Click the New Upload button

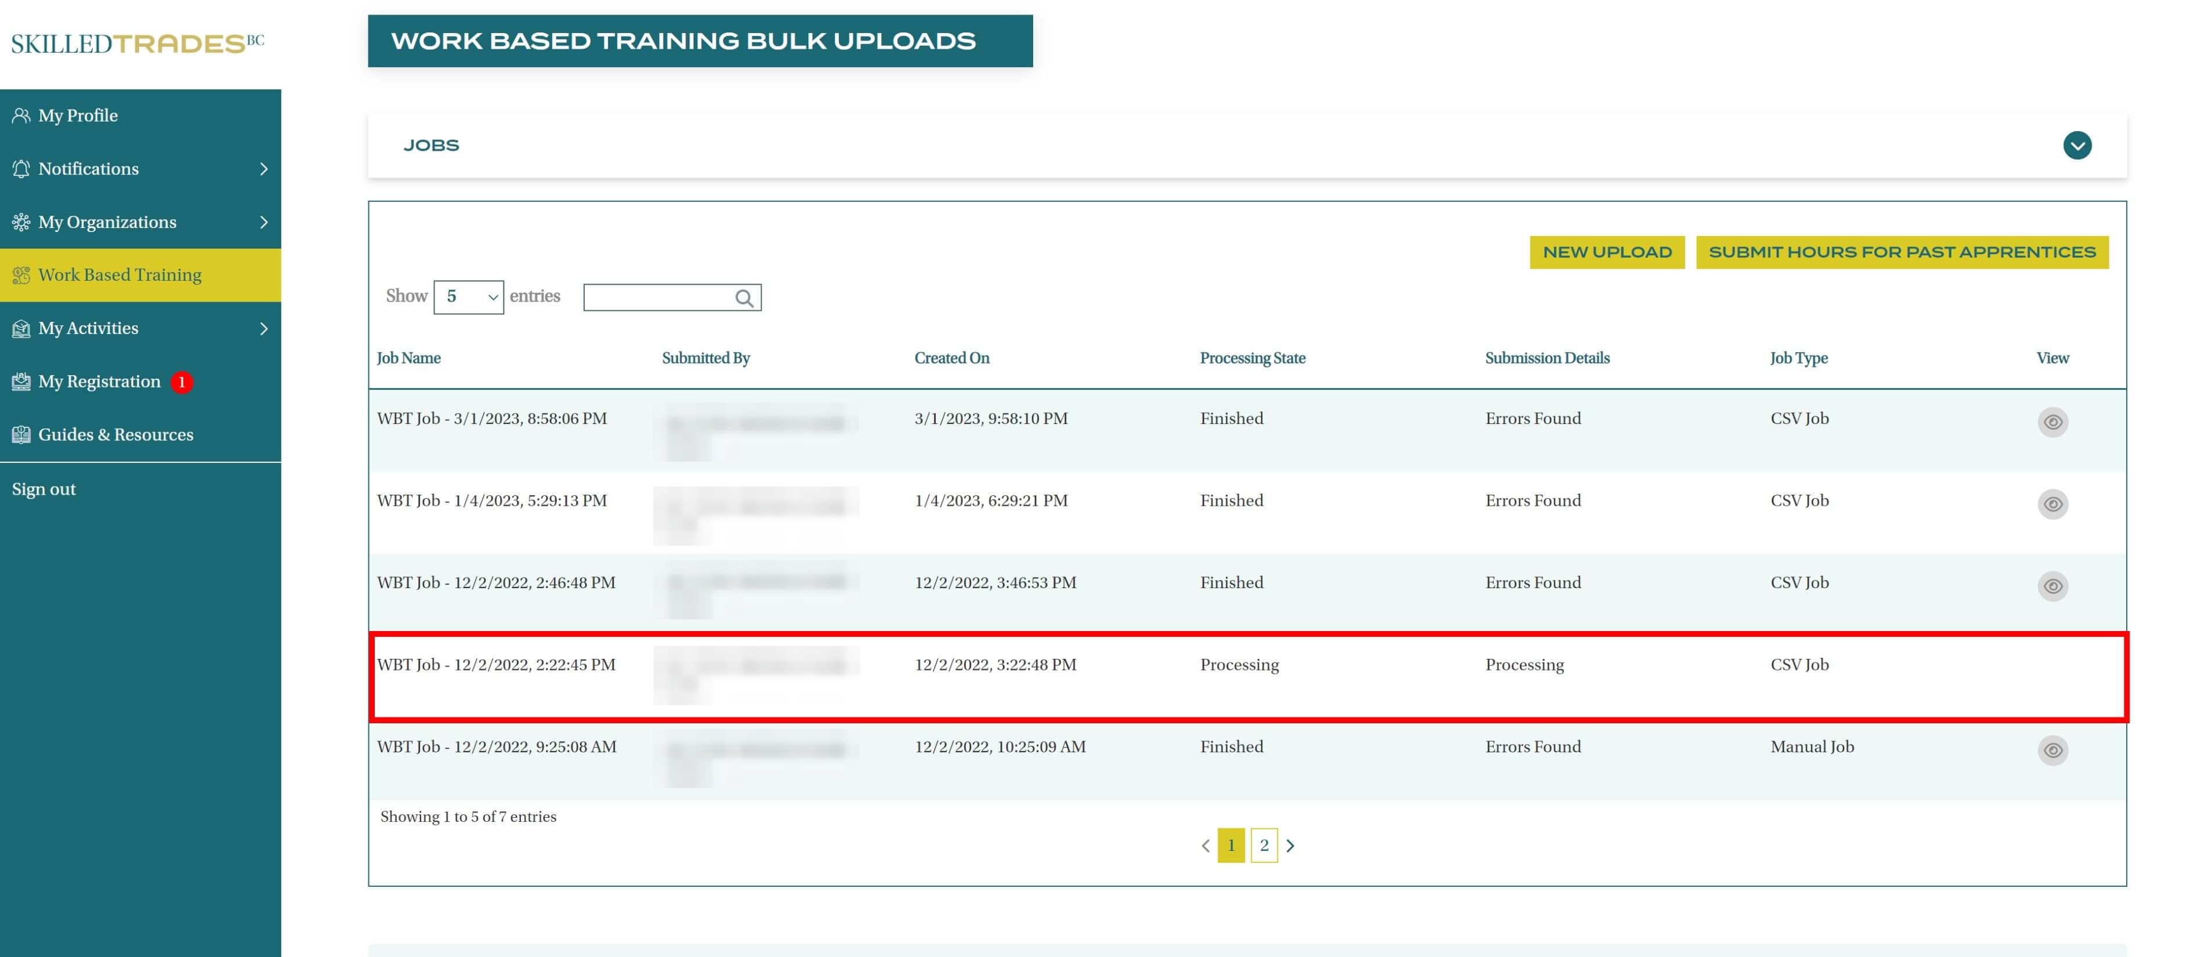pyautogui.click(x=1606, y=252)
